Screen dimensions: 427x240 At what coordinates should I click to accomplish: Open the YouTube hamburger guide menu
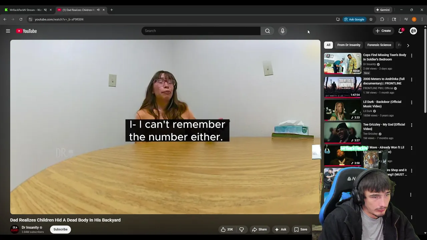(8, 31)
